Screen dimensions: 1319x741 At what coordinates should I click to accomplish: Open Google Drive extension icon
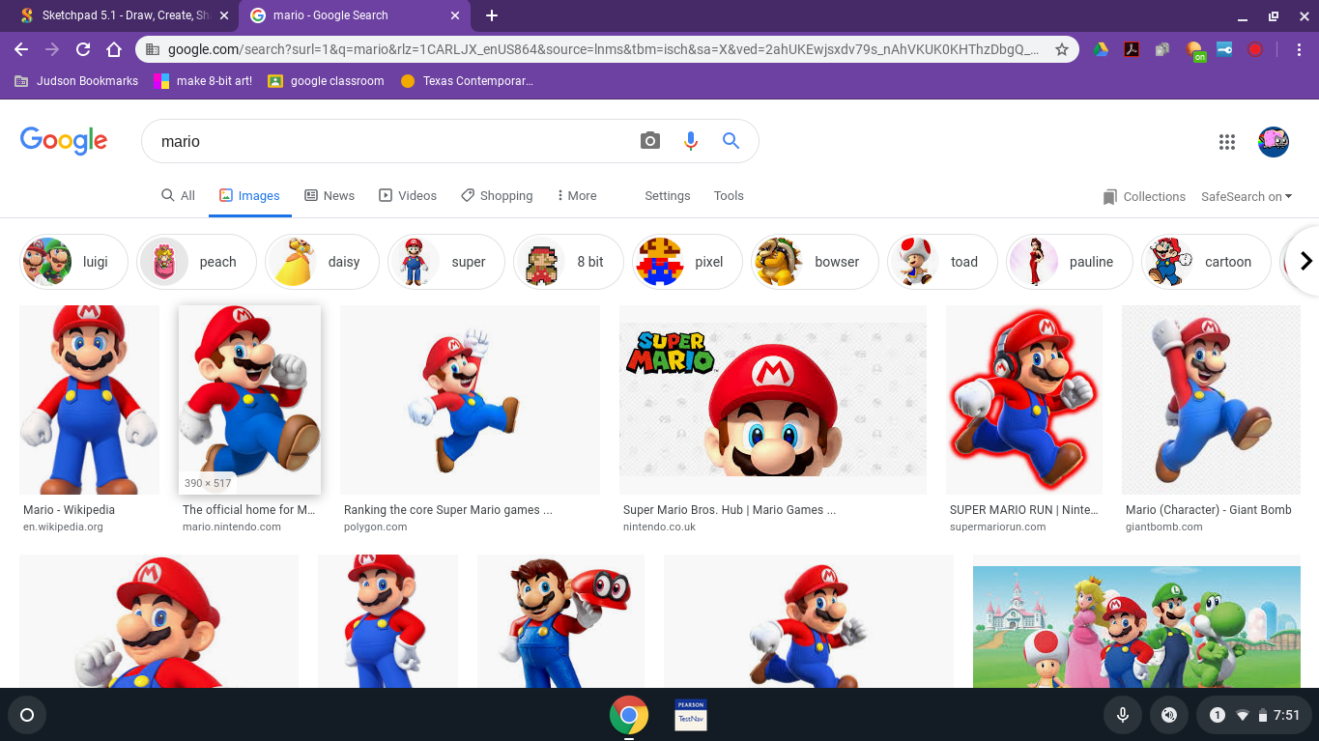click(x=1101, y=49)
